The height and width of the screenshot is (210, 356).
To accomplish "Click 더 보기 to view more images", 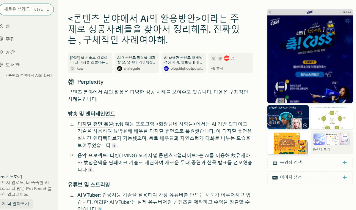I will tap(322, 149).
